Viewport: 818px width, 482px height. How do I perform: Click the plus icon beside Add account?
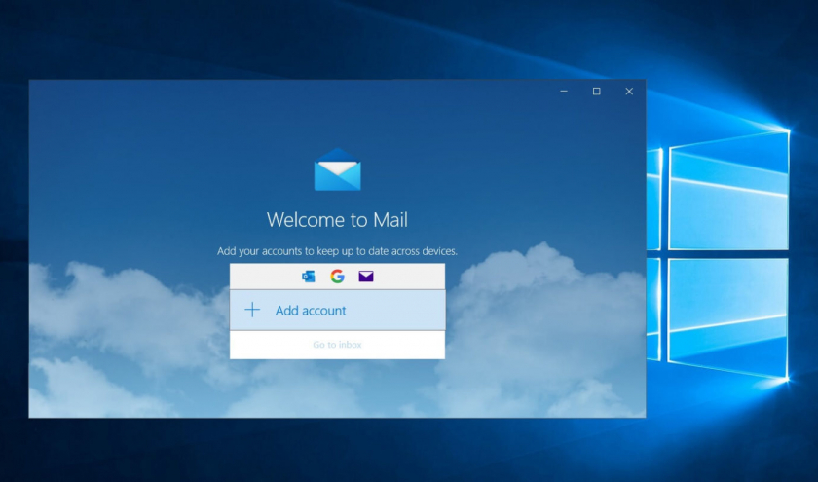(x=252, y=310)
